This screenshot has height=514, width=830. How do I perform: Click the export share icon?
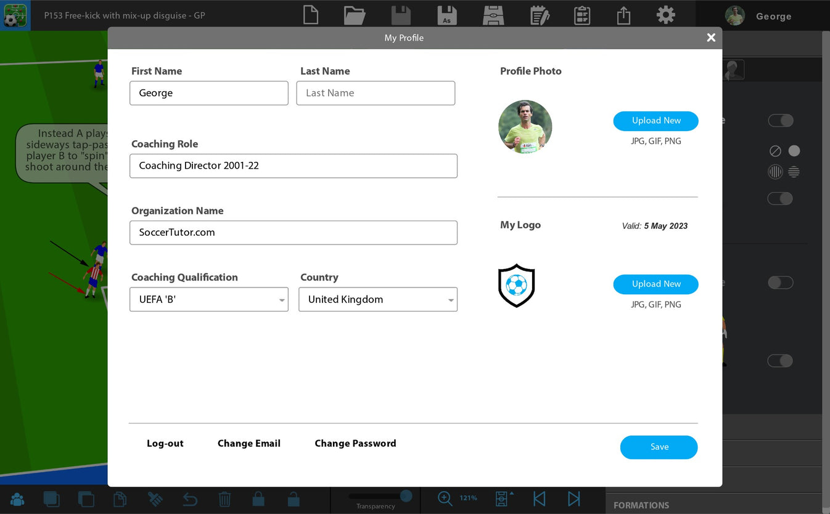[x=623, y=15]
